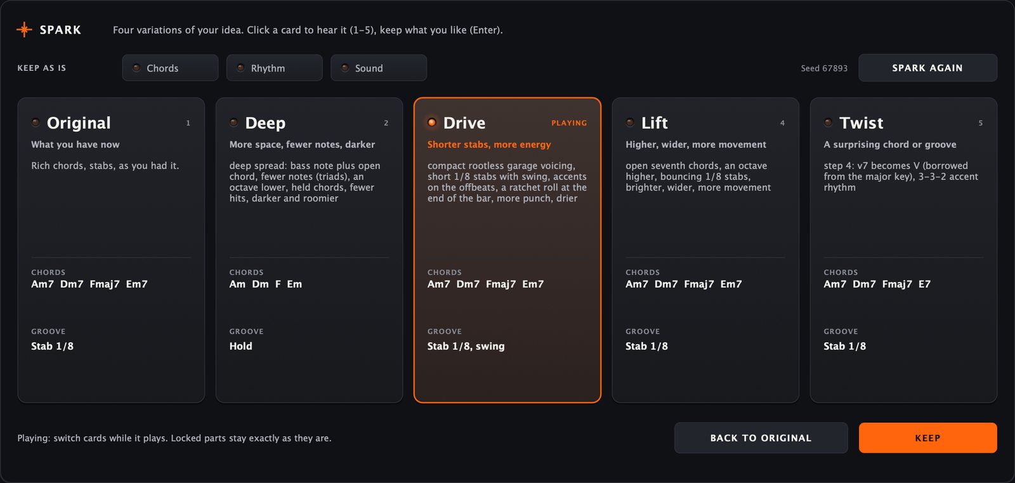Toggle the Sound keep-as-is lock
Image resolution: width=1015 pixels, height=483 pixels.
pyautogui.click(x=379, y=68)
